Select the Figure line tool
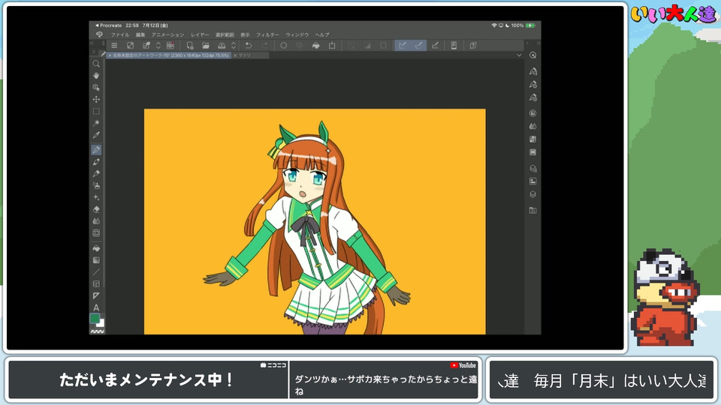Image resolution: width=721 pixels, height=405 pixels. [96, 272]
